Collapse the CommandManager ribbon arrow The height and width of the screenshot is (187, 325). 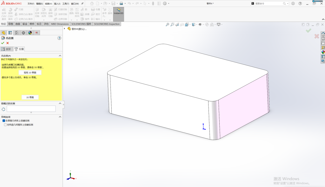pyautogui.click(x=323, y=19)
